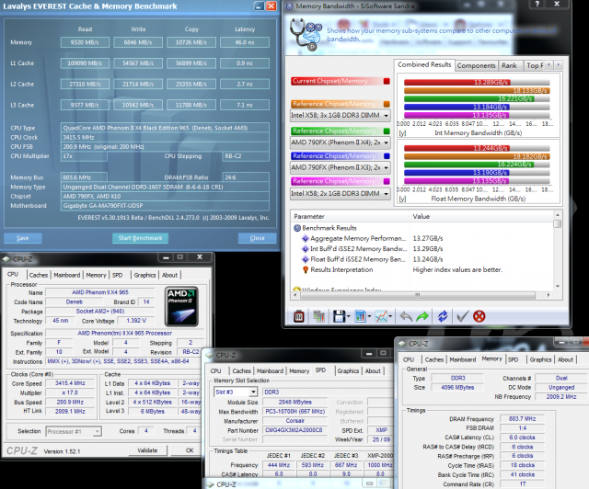The height and width of the screenshot is (489, 589).
Task: Open the Intel X58 2x 1GB DDR3 dropdown
Action: click(387, 194)
